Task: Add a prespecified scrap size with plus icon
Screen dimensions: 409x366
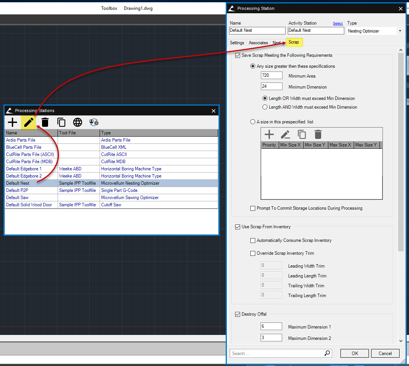Action: 269,134
